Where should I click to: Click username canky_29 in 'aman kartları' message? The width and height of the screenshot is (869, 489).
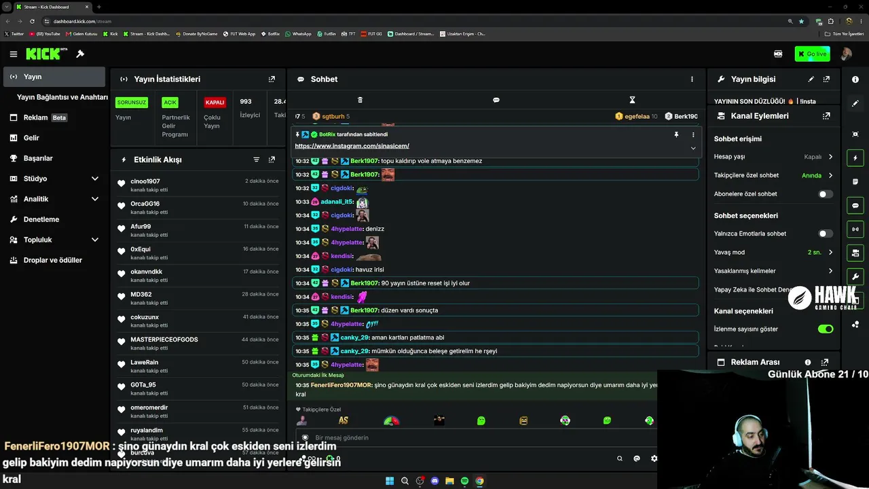pos(354,338)
